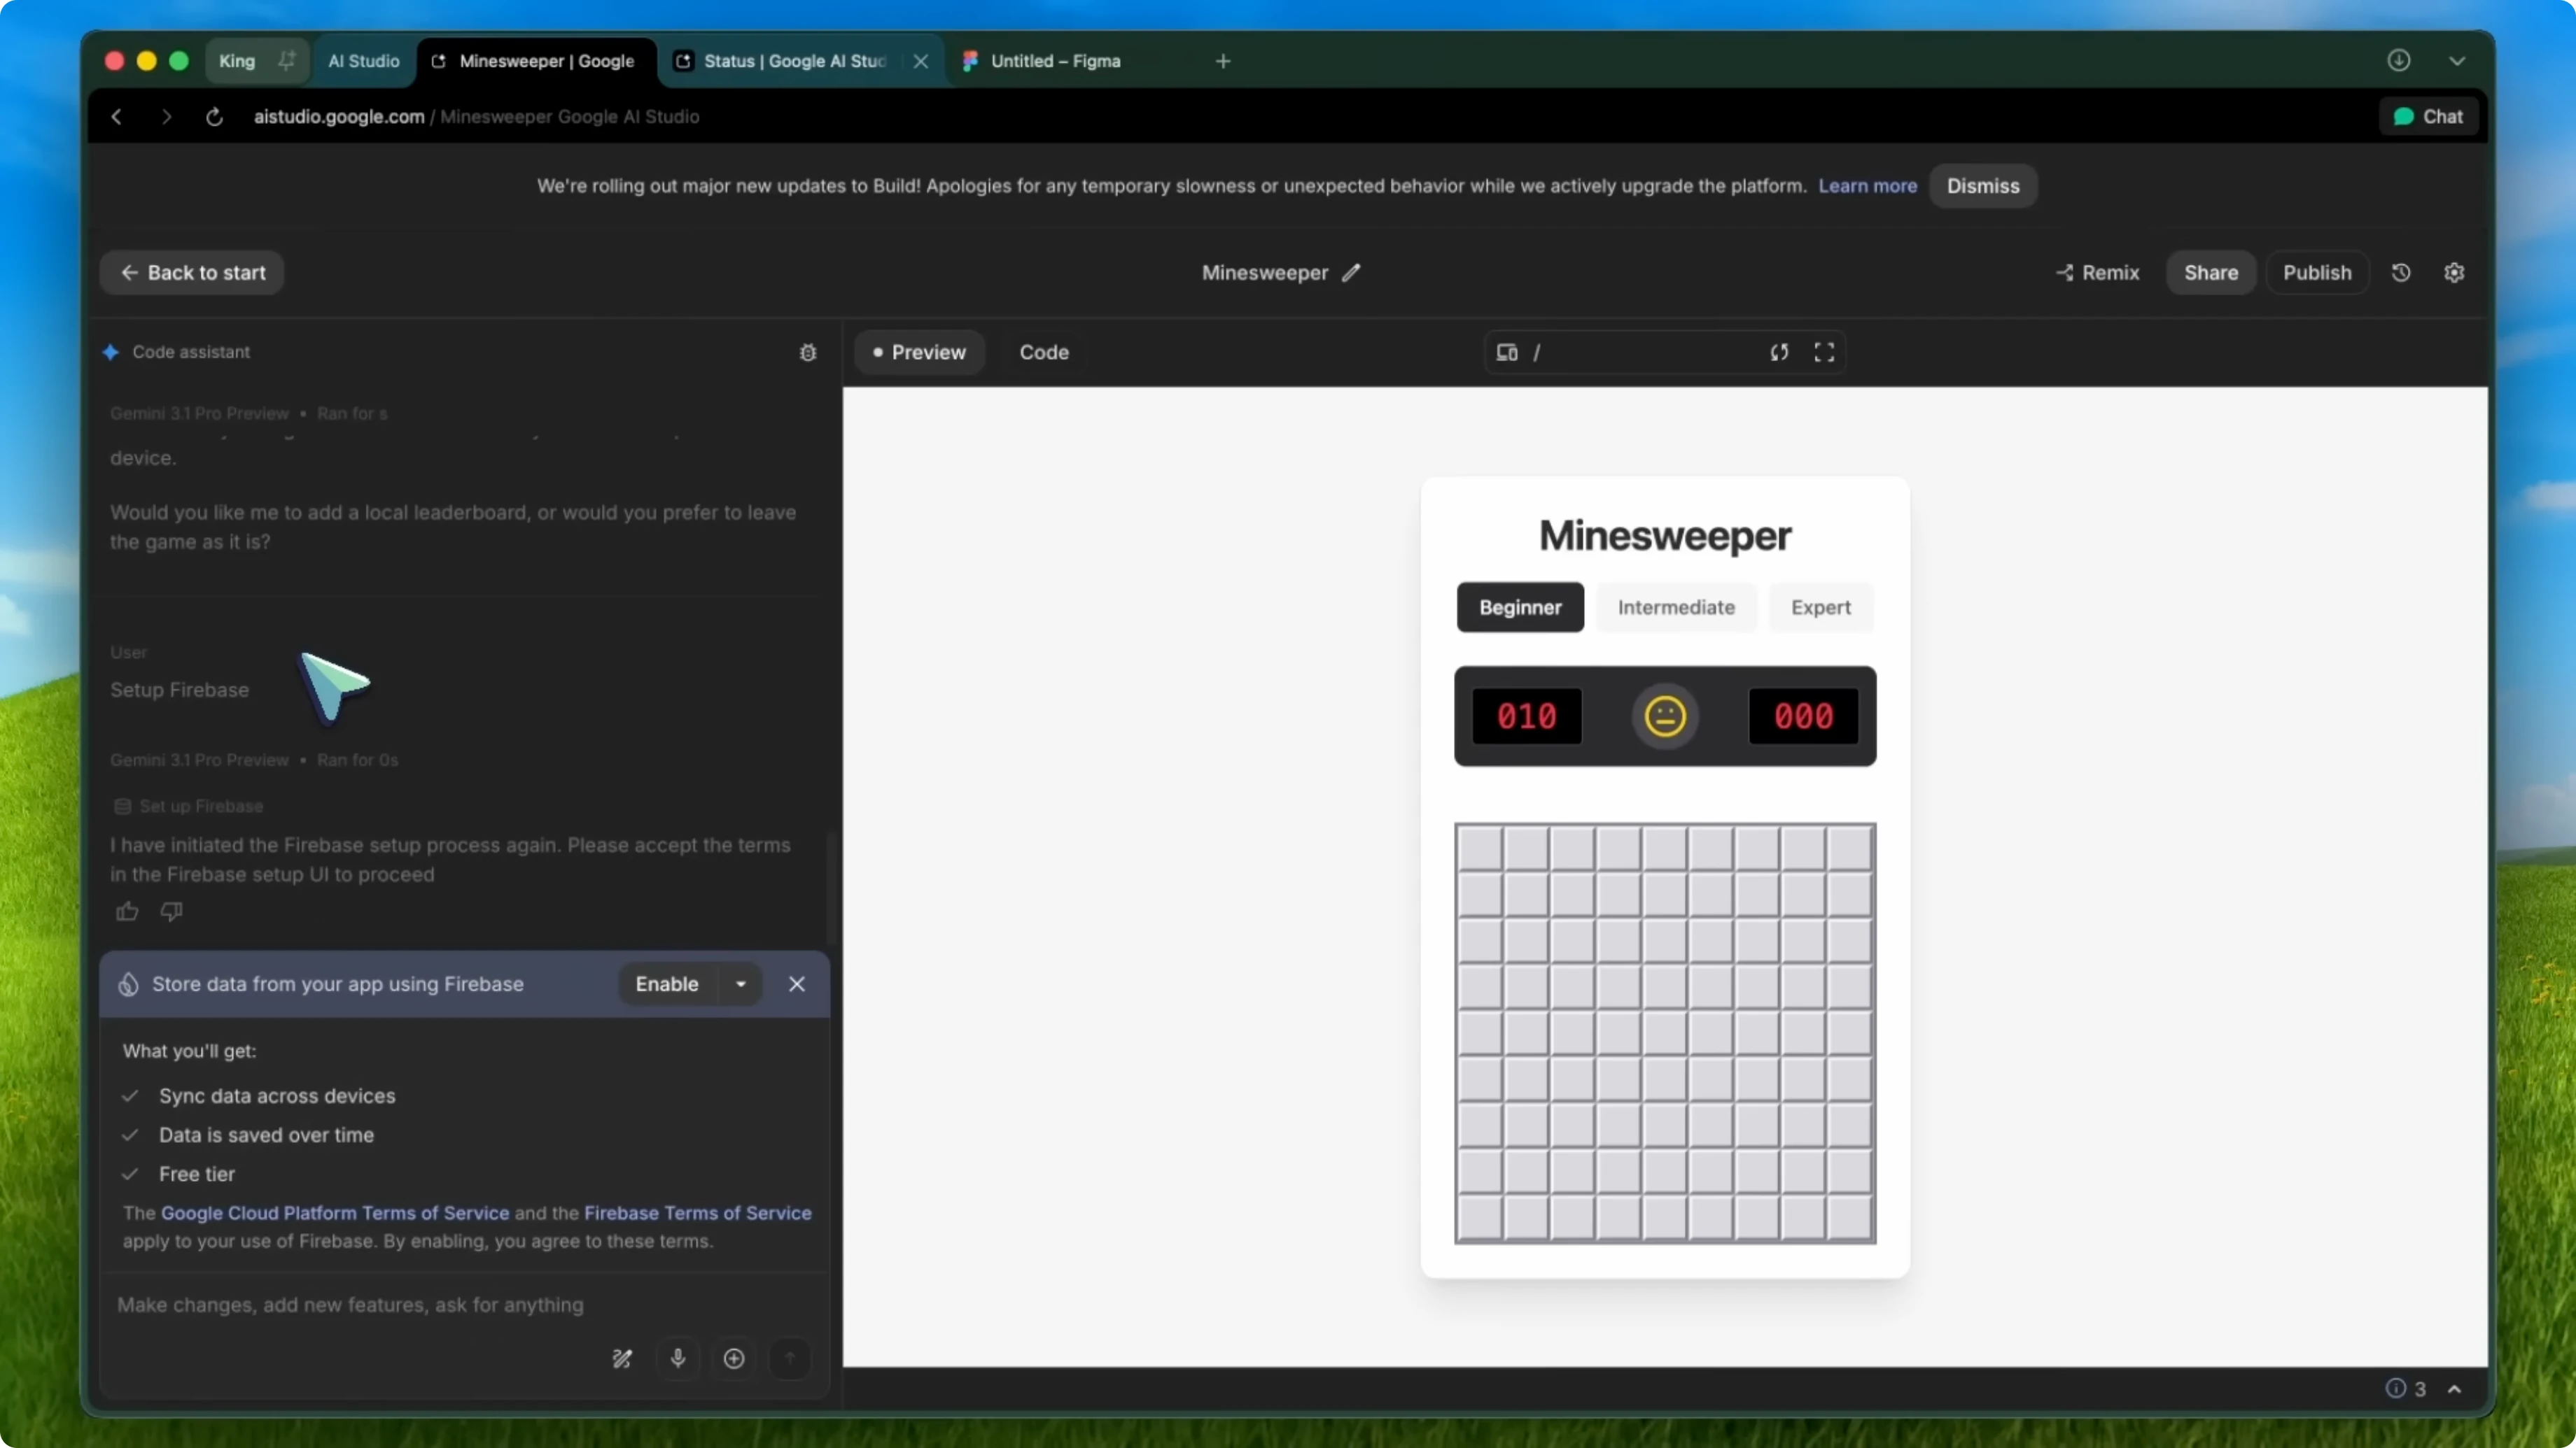Open the Enable dropdown arrow

coord(741,984)
